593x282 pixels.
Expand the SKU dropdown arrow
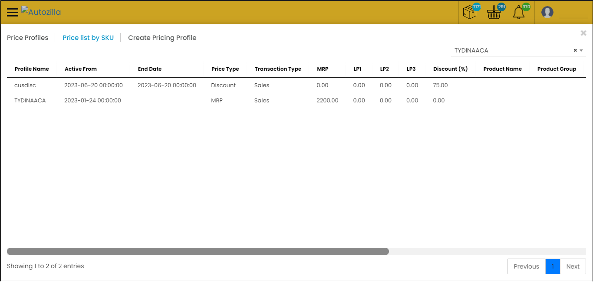click(x=581, y=50)
